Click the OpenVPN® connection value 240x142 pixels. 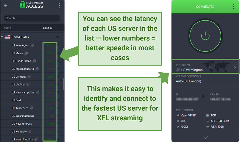188,116
